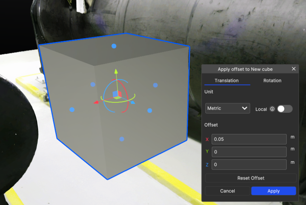306x205 pixels.
Task: Cancel the offset dialog
Action: [227, 191]
